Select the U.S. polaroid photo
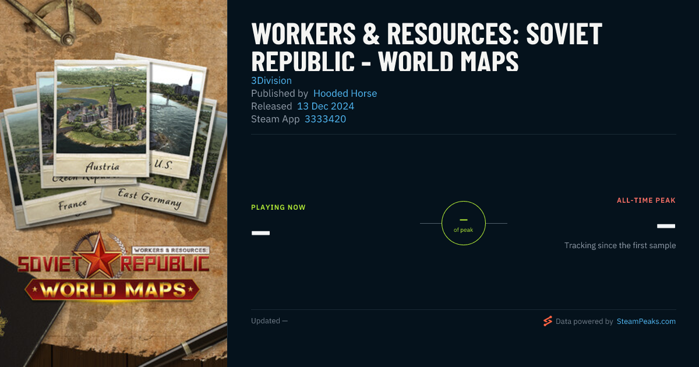699x367 pixels. pyautogui.click(x=178, y=117)
